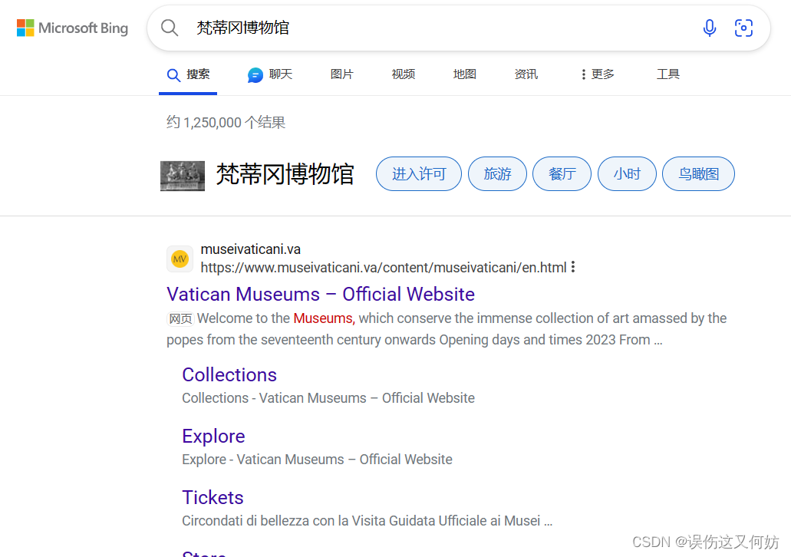Start voice search with microphone icon
Image resolution: width=791 pixels, height=557 pixels.
pyautogui.click(x=709, y=28)
